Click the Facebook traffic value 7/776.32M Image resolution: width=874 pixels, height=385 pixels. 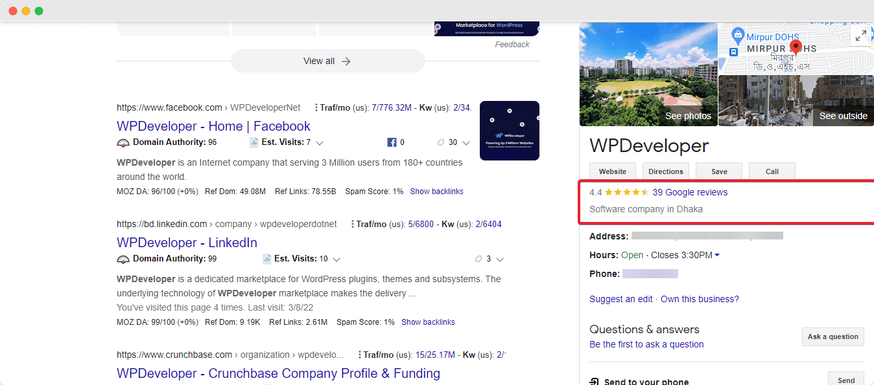(x=392, y=107)
